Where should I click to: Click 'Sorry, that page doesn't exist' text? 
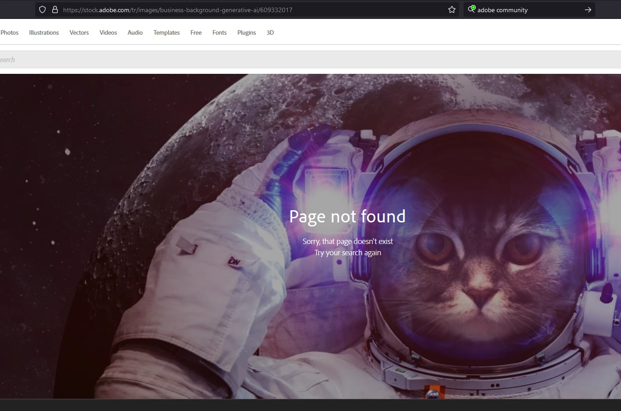click(348, 241)
